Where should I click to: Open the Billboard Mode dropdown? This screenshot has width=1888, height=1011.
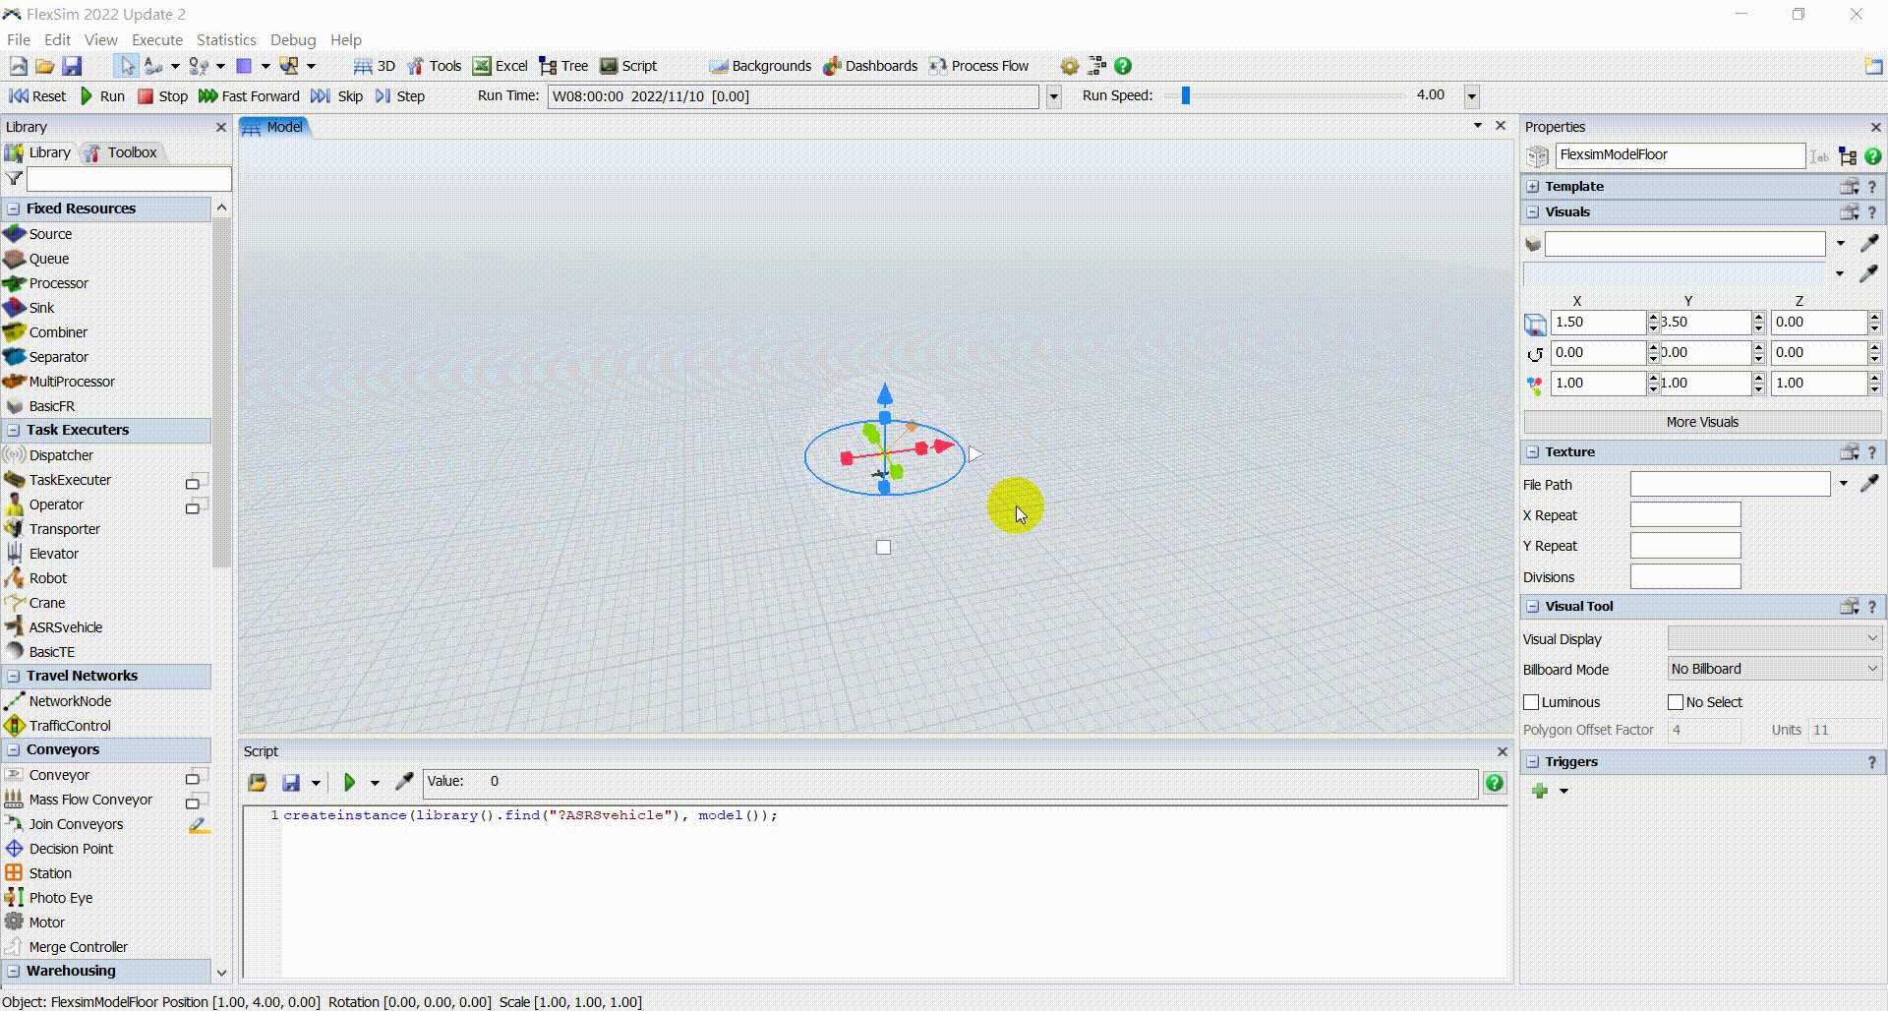click(1774, 669)
